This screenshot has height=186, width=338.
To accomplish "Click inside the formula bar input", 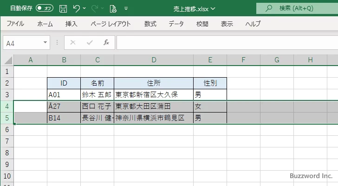I will 227,43.
